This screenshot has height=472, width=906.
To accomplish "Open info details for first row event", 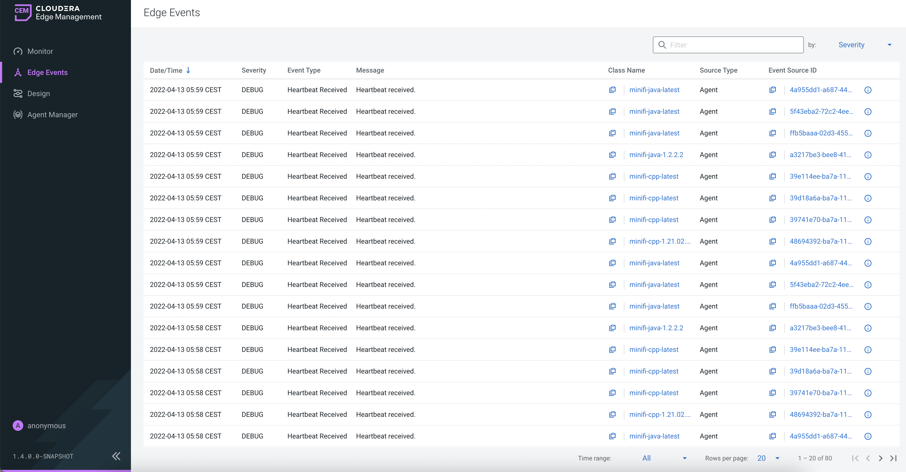I will click(x=868, y=90).
